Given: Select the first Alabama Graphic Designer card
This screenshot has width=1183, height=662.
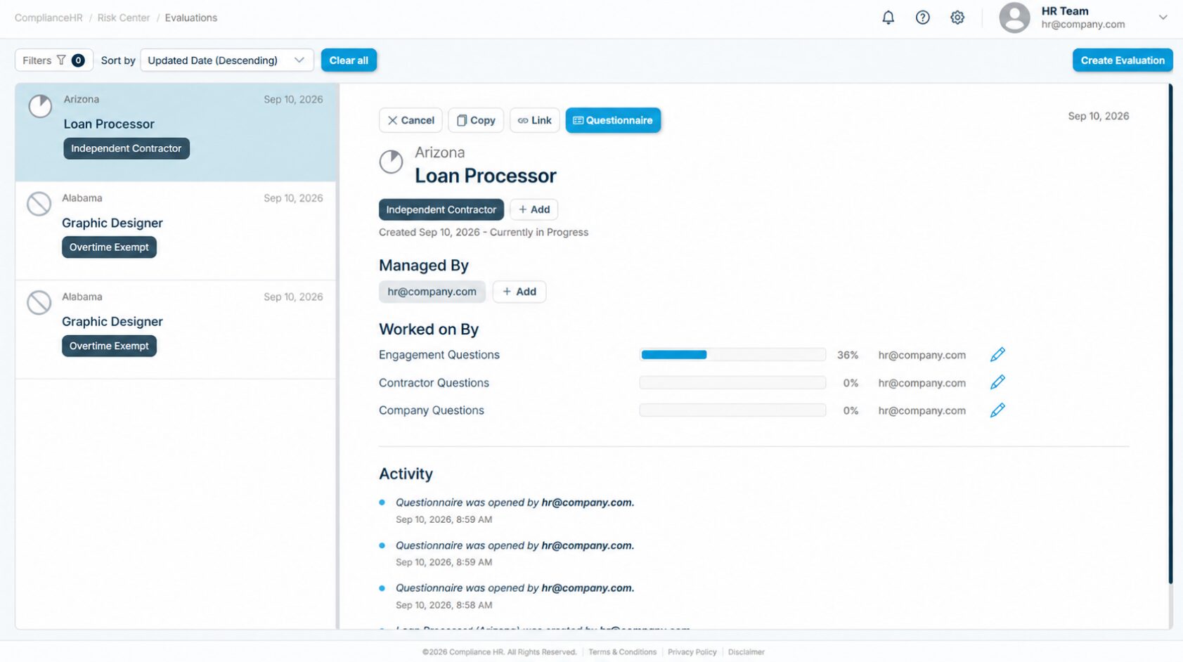Looking at the screenshot, I should (176, 231).
